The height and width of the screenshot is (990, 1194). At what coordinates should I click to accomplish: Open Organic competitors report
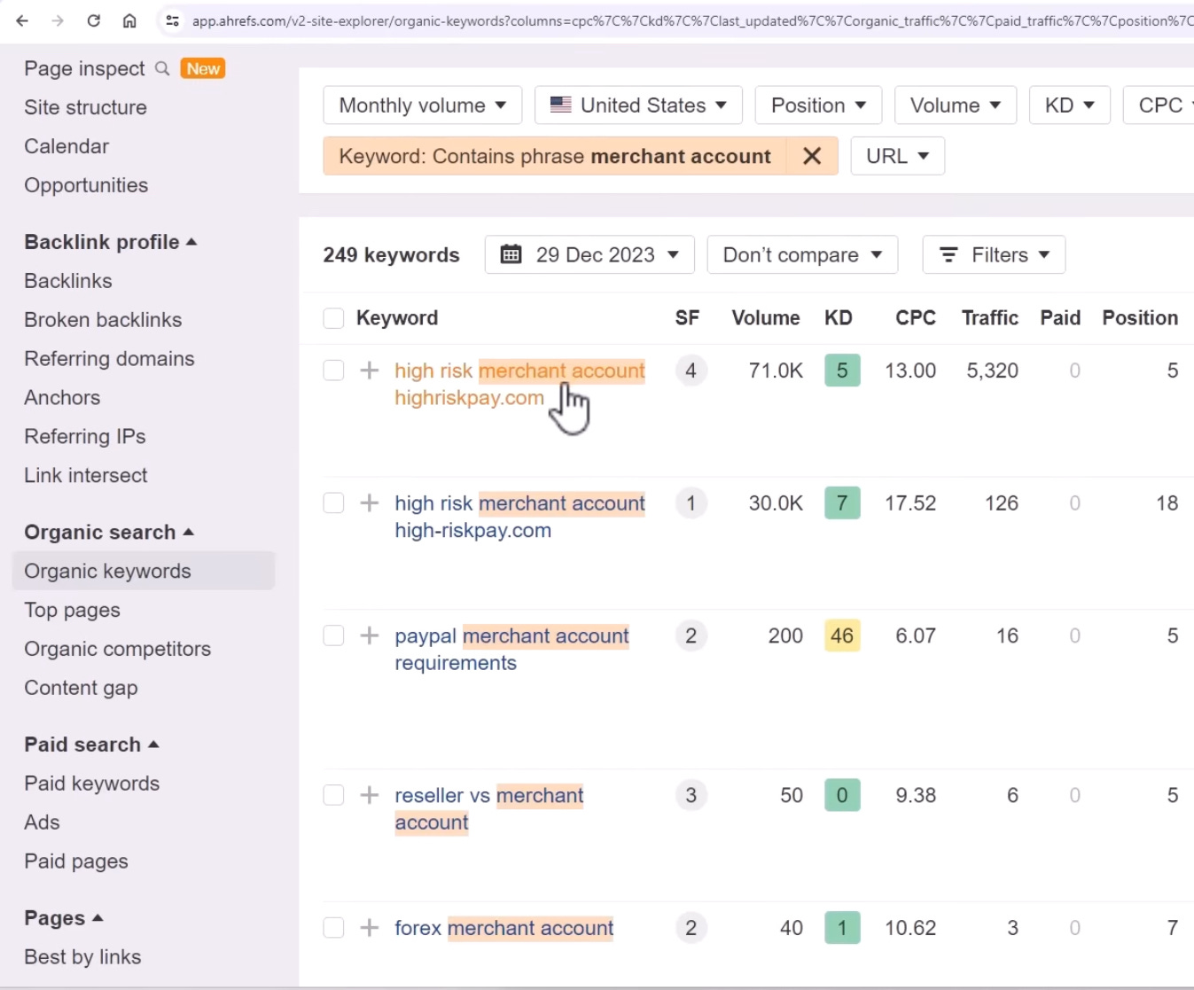pyautogui.click(x=117, y=649)
